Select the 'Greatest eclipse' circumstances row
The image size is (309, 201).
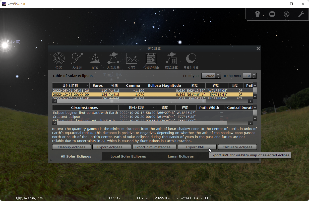[x=152, y=117]
